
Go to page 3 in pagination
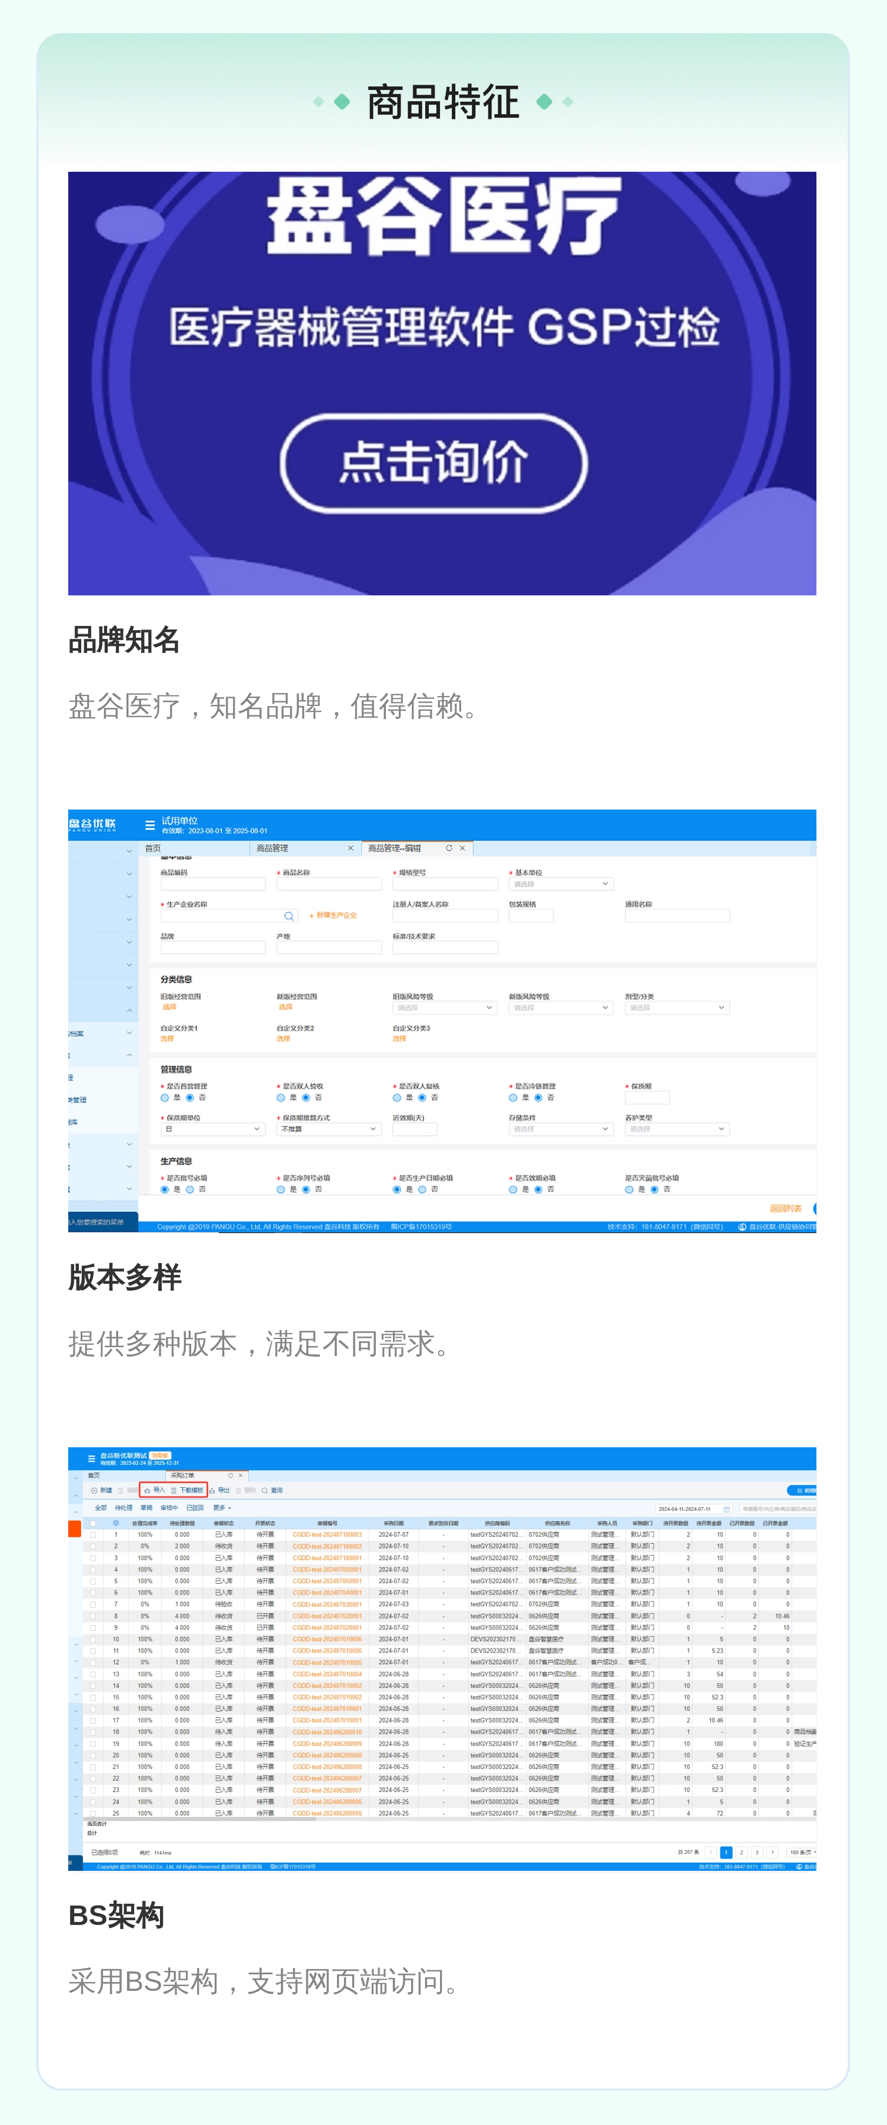(756, 1852)
